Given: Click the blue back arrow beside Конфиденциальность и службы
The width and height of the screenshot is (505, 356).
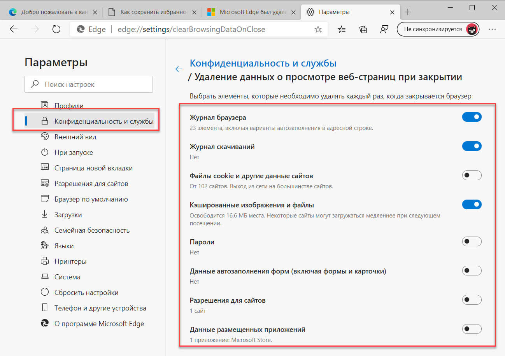Looking at the screenshot, I should pyautogui.click(x=179, y=69).
